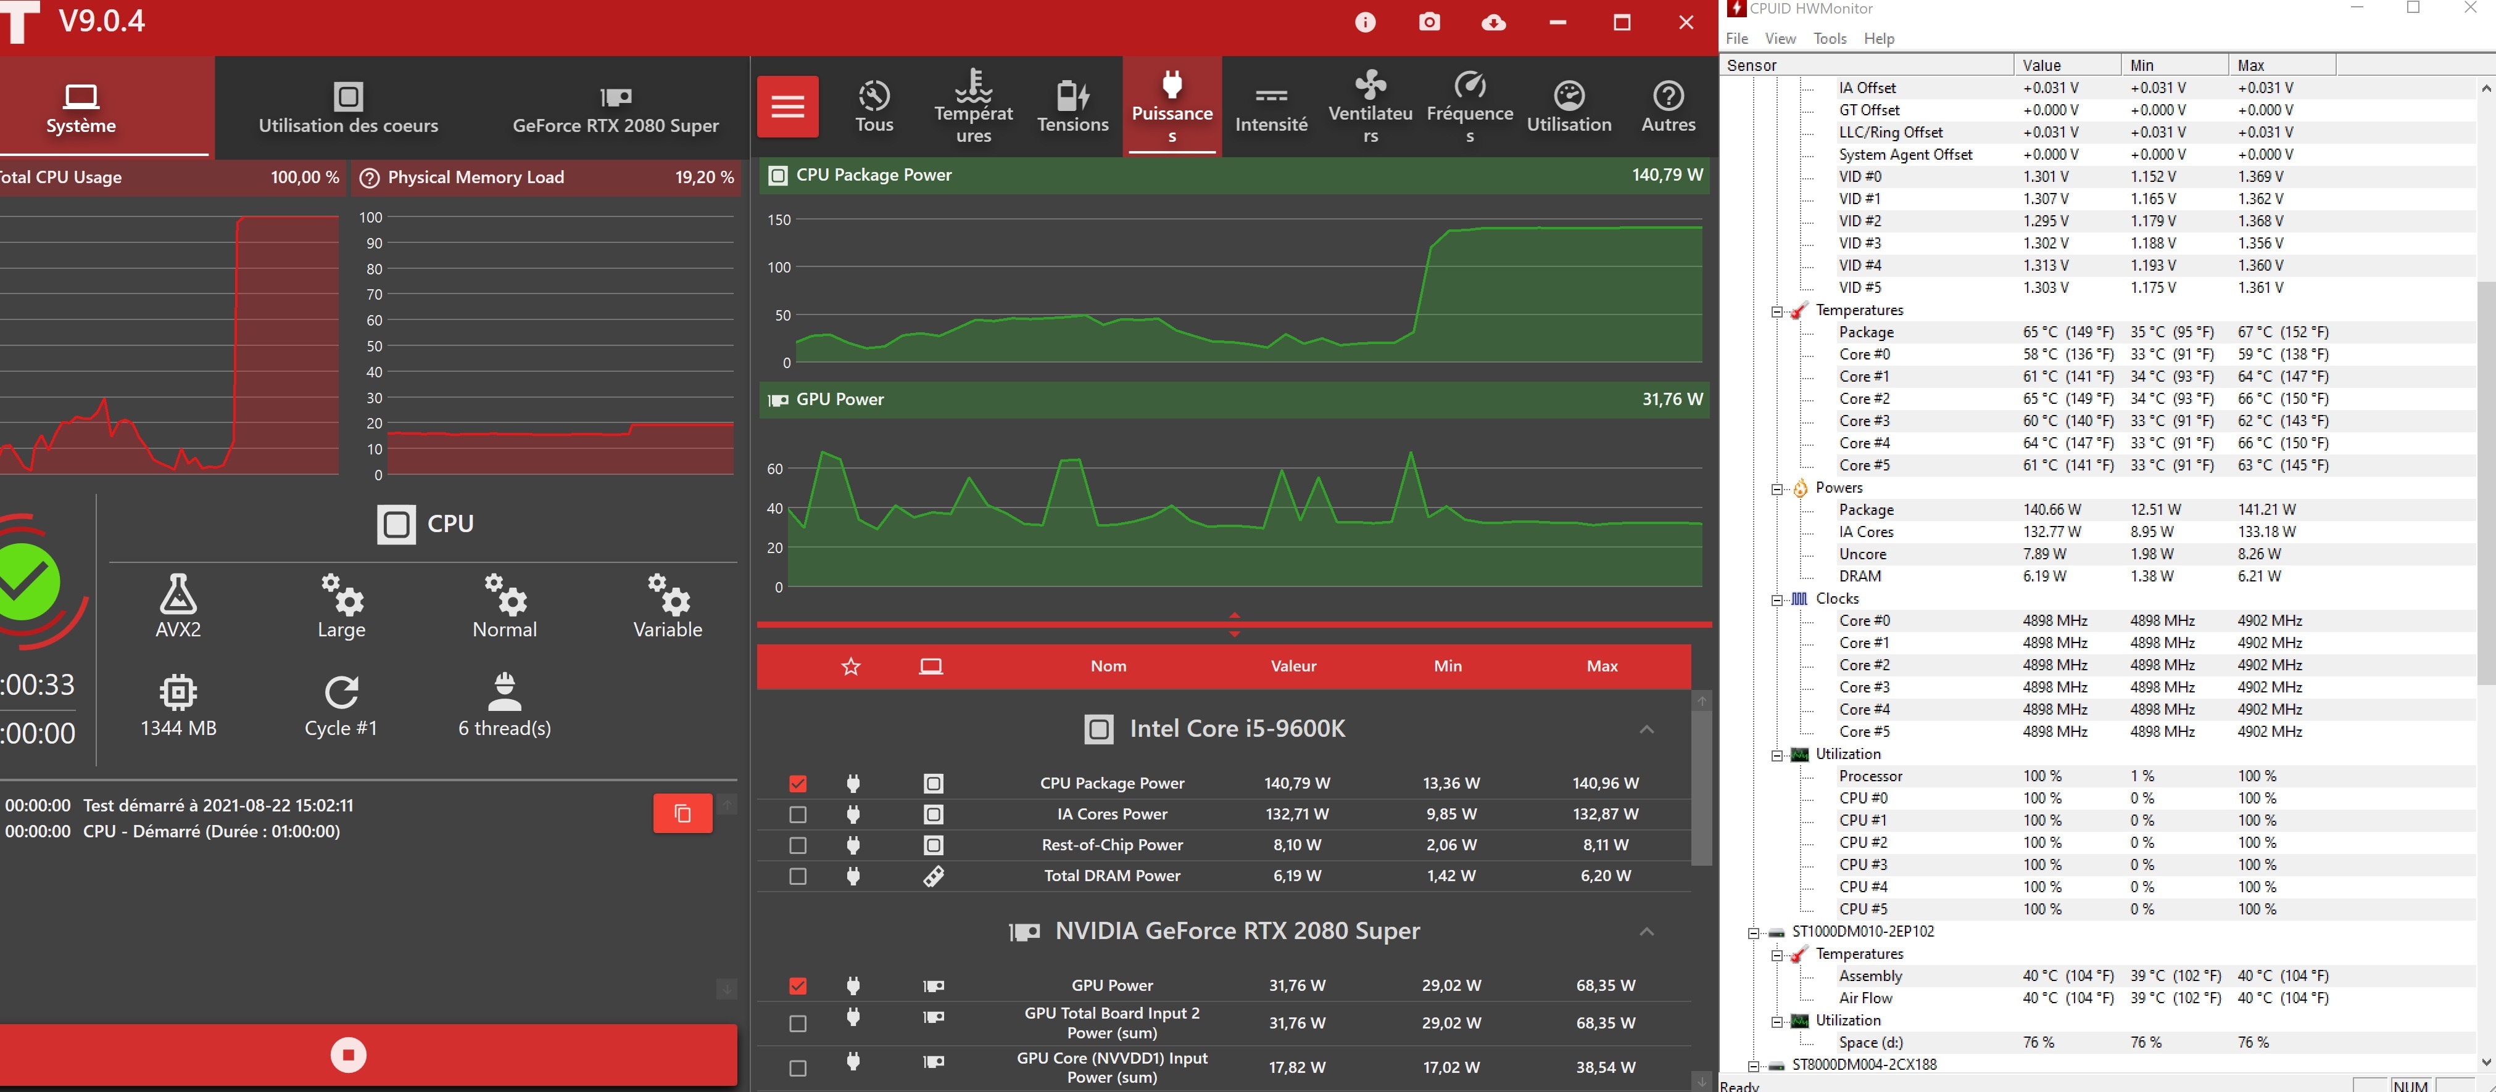Image resolution: width=2496 pixels, height=1092 pixels.
Task: Click the plug icon on IA Cores Power row
Action: click(853, 814)
